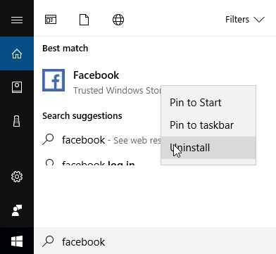
Task: Select 'facebook - See web results' suggestion
Action: click(x=101, y=140)
